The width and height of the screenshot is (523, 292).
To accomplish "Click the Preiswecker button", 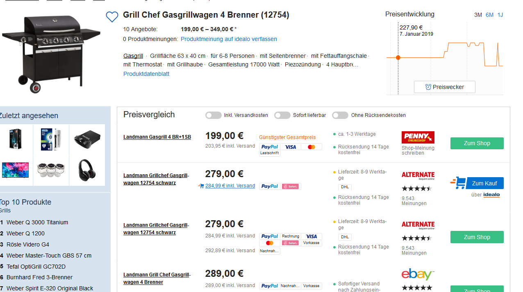I will pyautogui.click(x=445, y=87).
